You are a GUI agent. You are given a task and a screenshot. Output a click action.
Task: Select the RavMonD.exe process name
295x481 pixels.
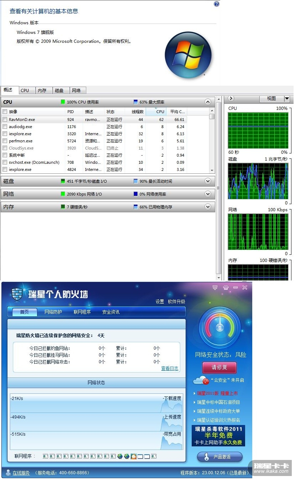coord(22,120)
